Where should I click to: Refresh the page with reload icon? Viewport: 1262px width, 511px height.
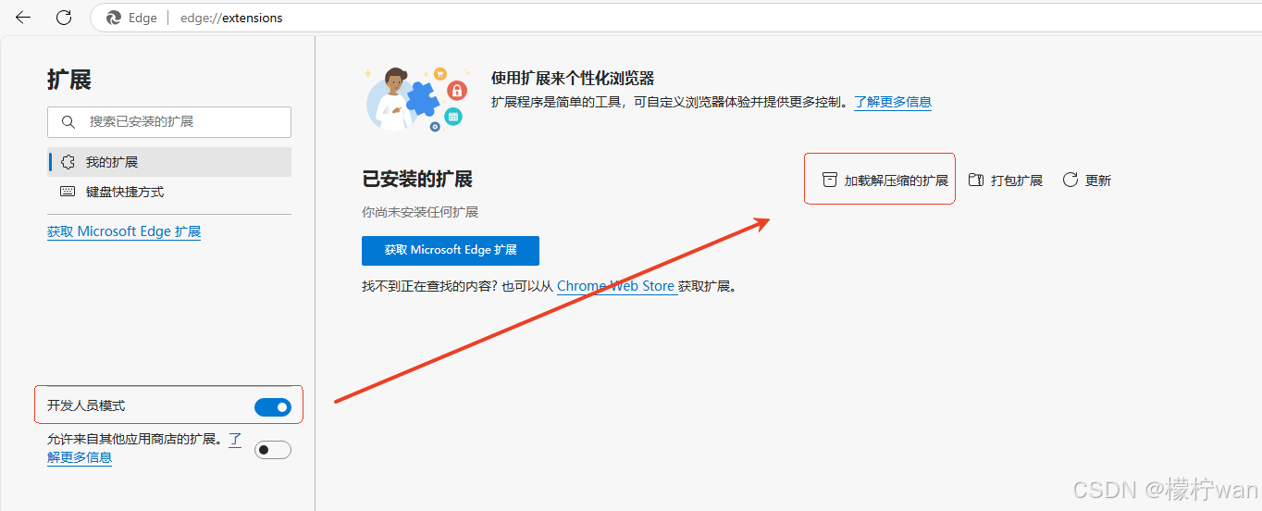pyautogui.click(x=64, y=18)
